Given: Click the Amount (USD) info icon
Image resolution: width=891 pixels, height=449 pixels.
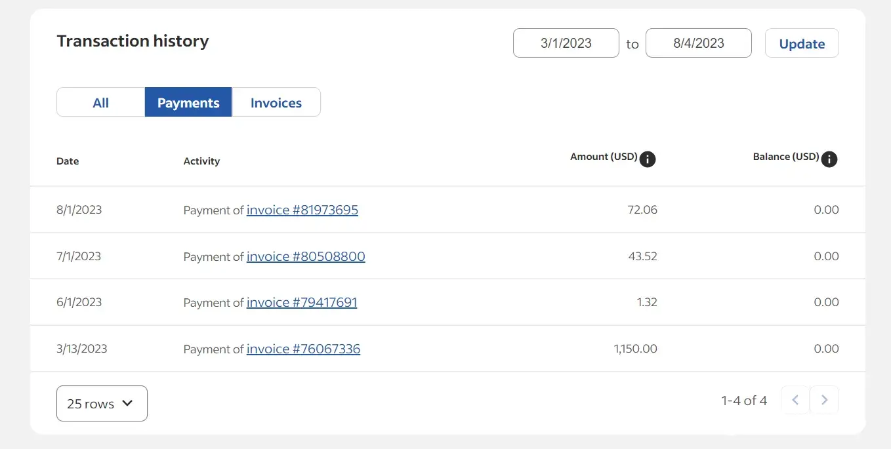Looking at the screenshot, I should click(648, 159).
